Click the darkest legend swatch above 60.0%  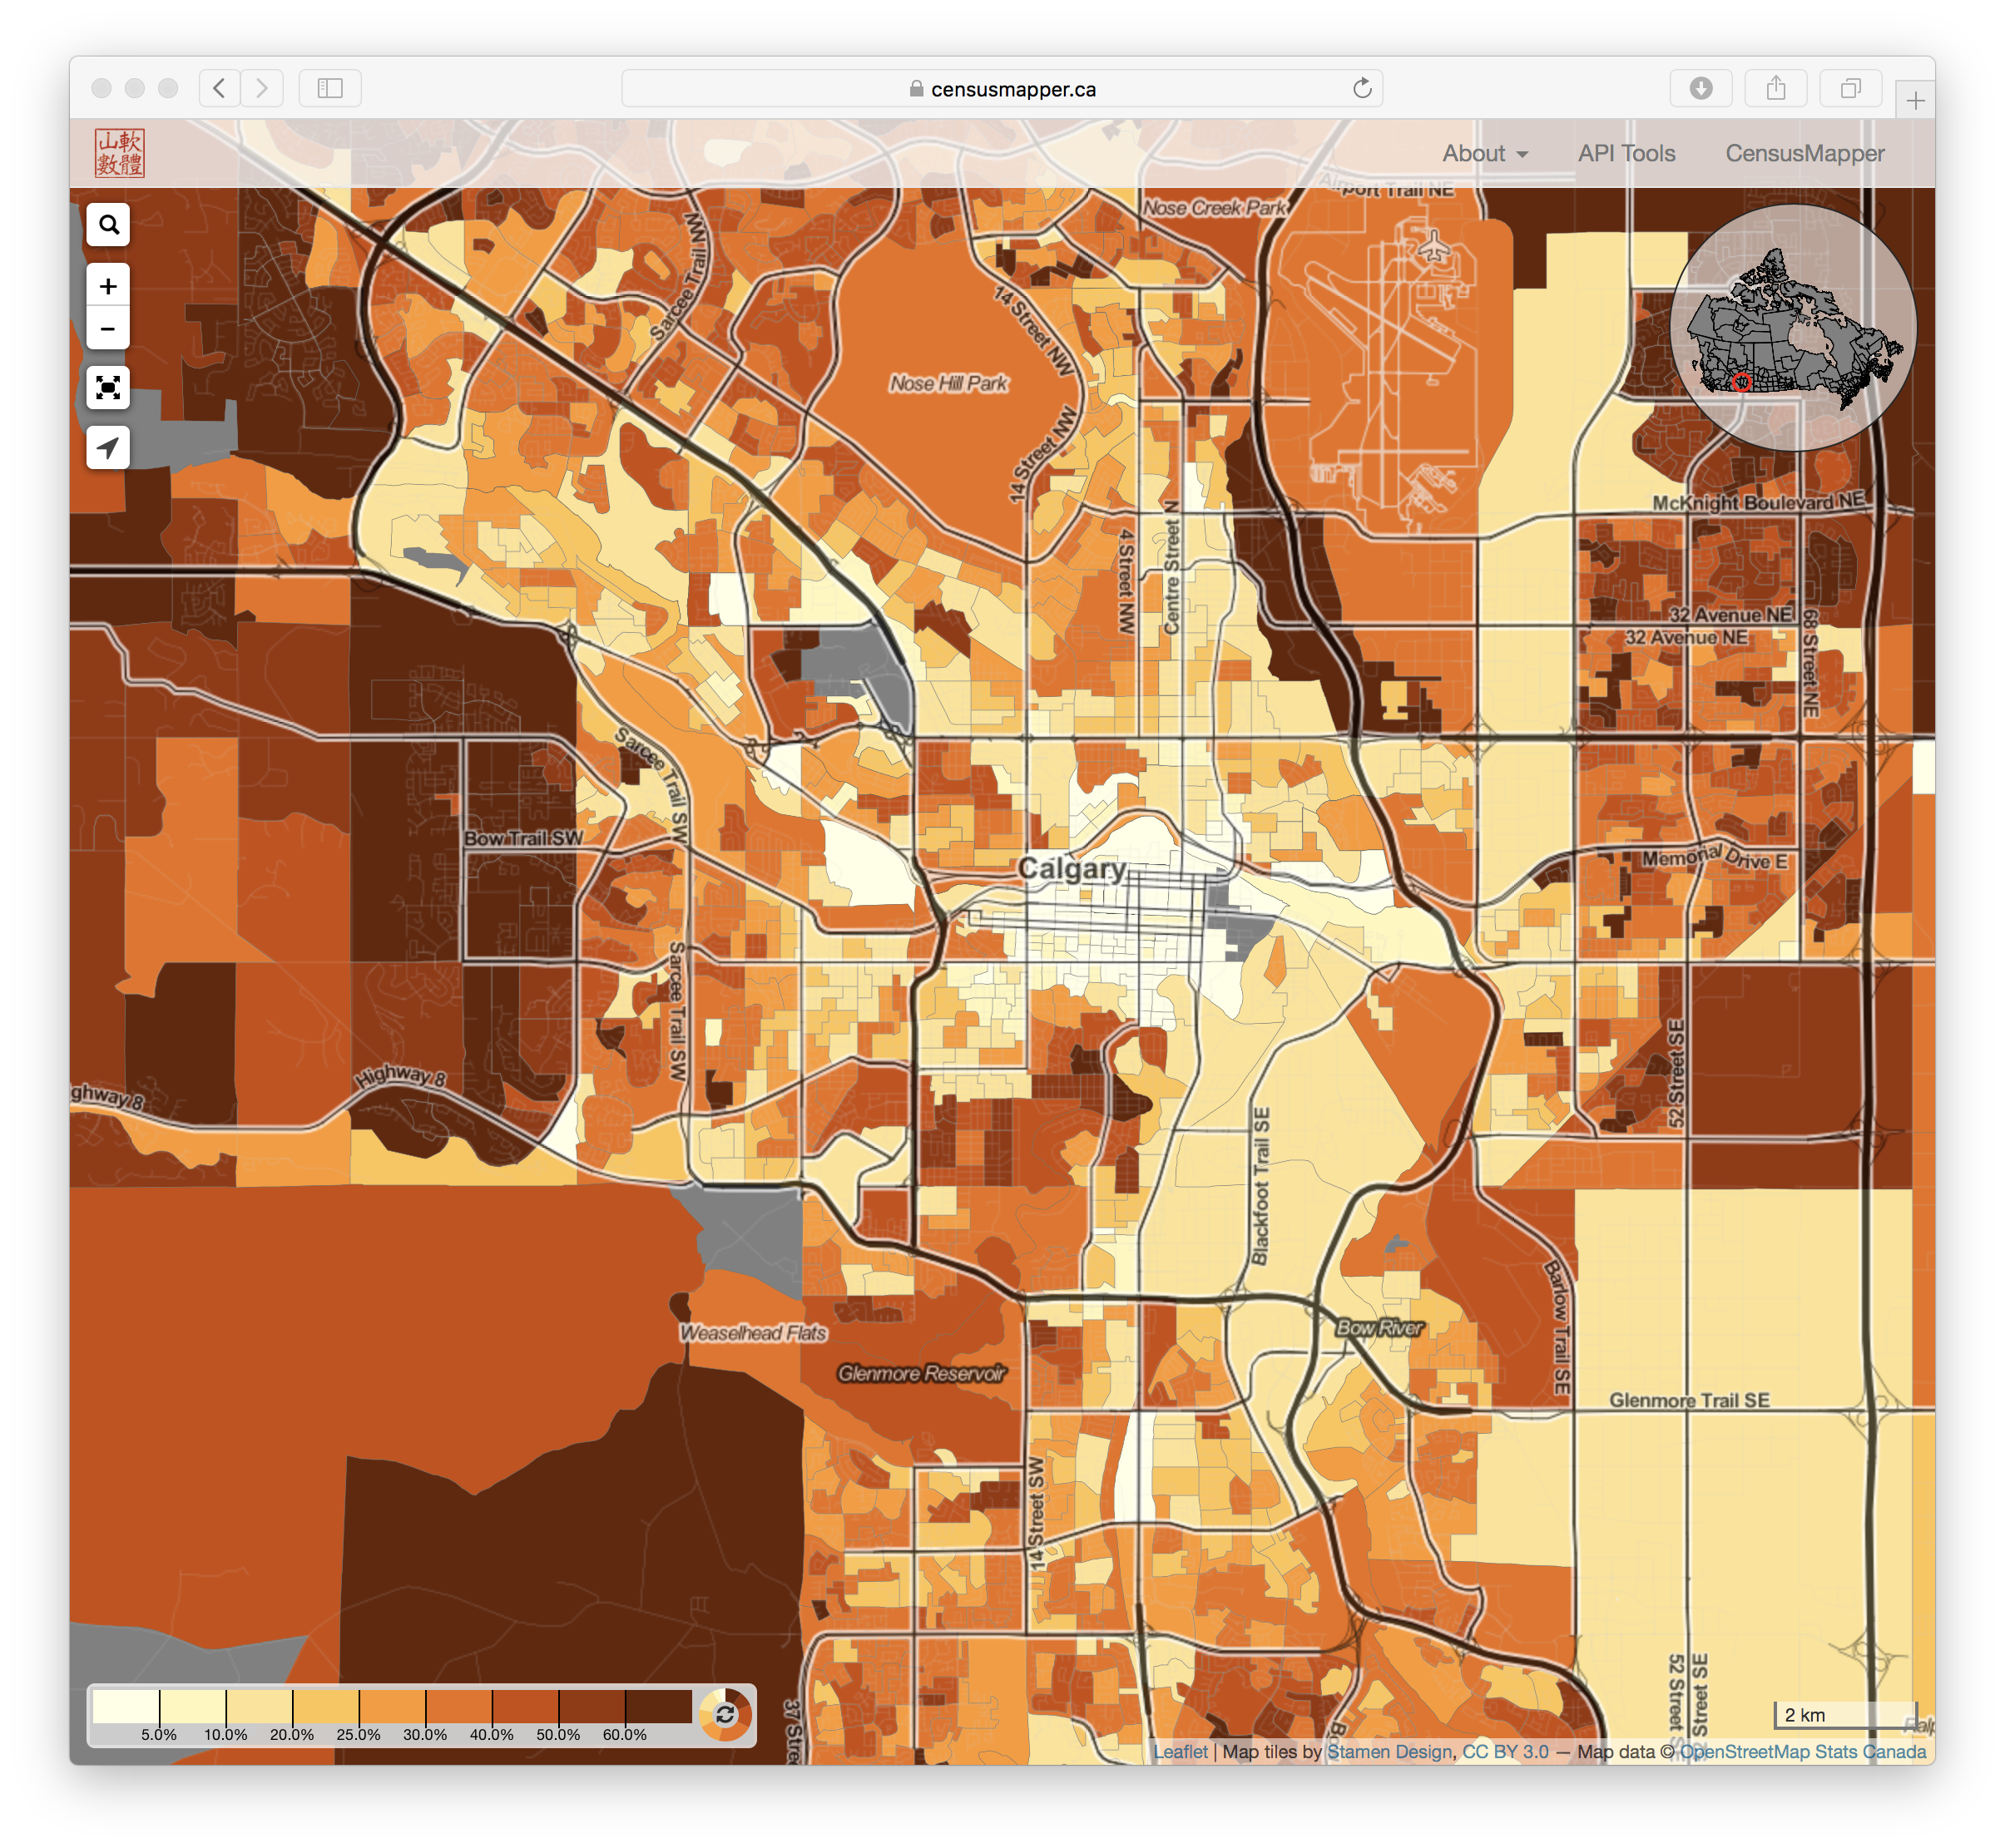[x=658, y=1706]
